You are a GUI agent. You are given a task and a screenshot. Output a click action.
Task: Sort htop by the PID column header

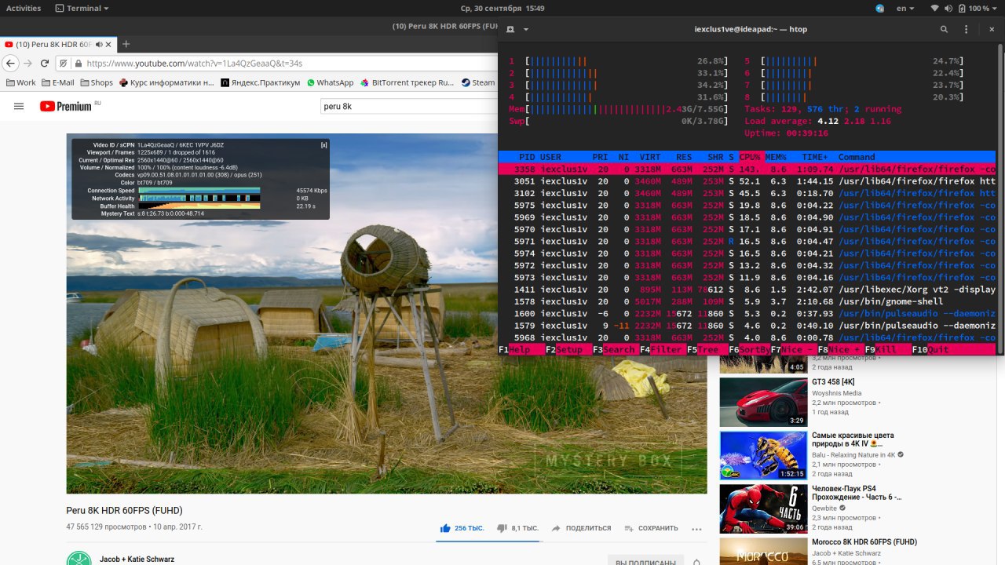pyautogui.click(x=527, y=157)
